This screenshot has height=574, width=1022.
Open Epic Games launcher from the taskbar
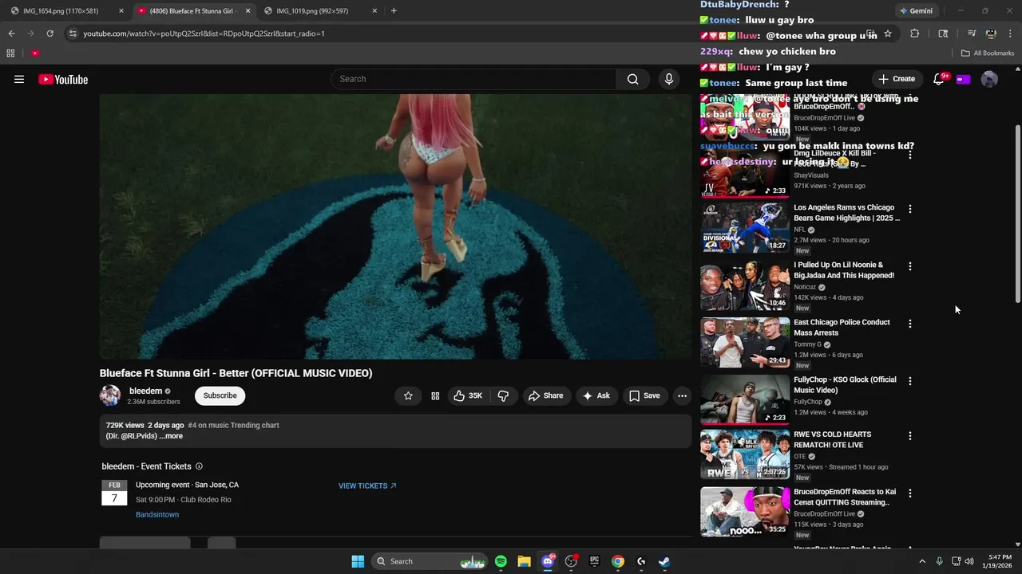click(594, 561)
